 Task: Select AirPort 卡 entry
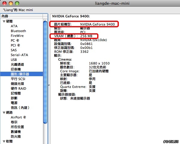point(18,117)
